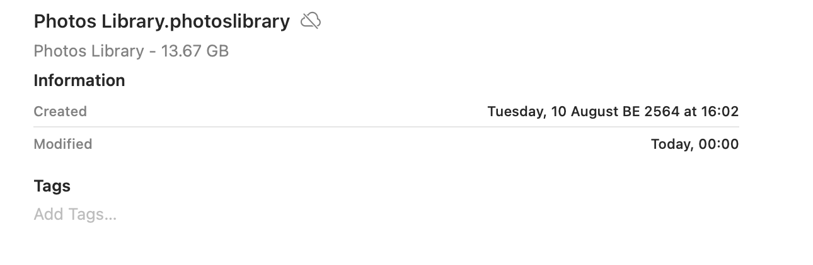Click the Information section heading
Screen dimensions: 813x265
(x=79, y=80)
